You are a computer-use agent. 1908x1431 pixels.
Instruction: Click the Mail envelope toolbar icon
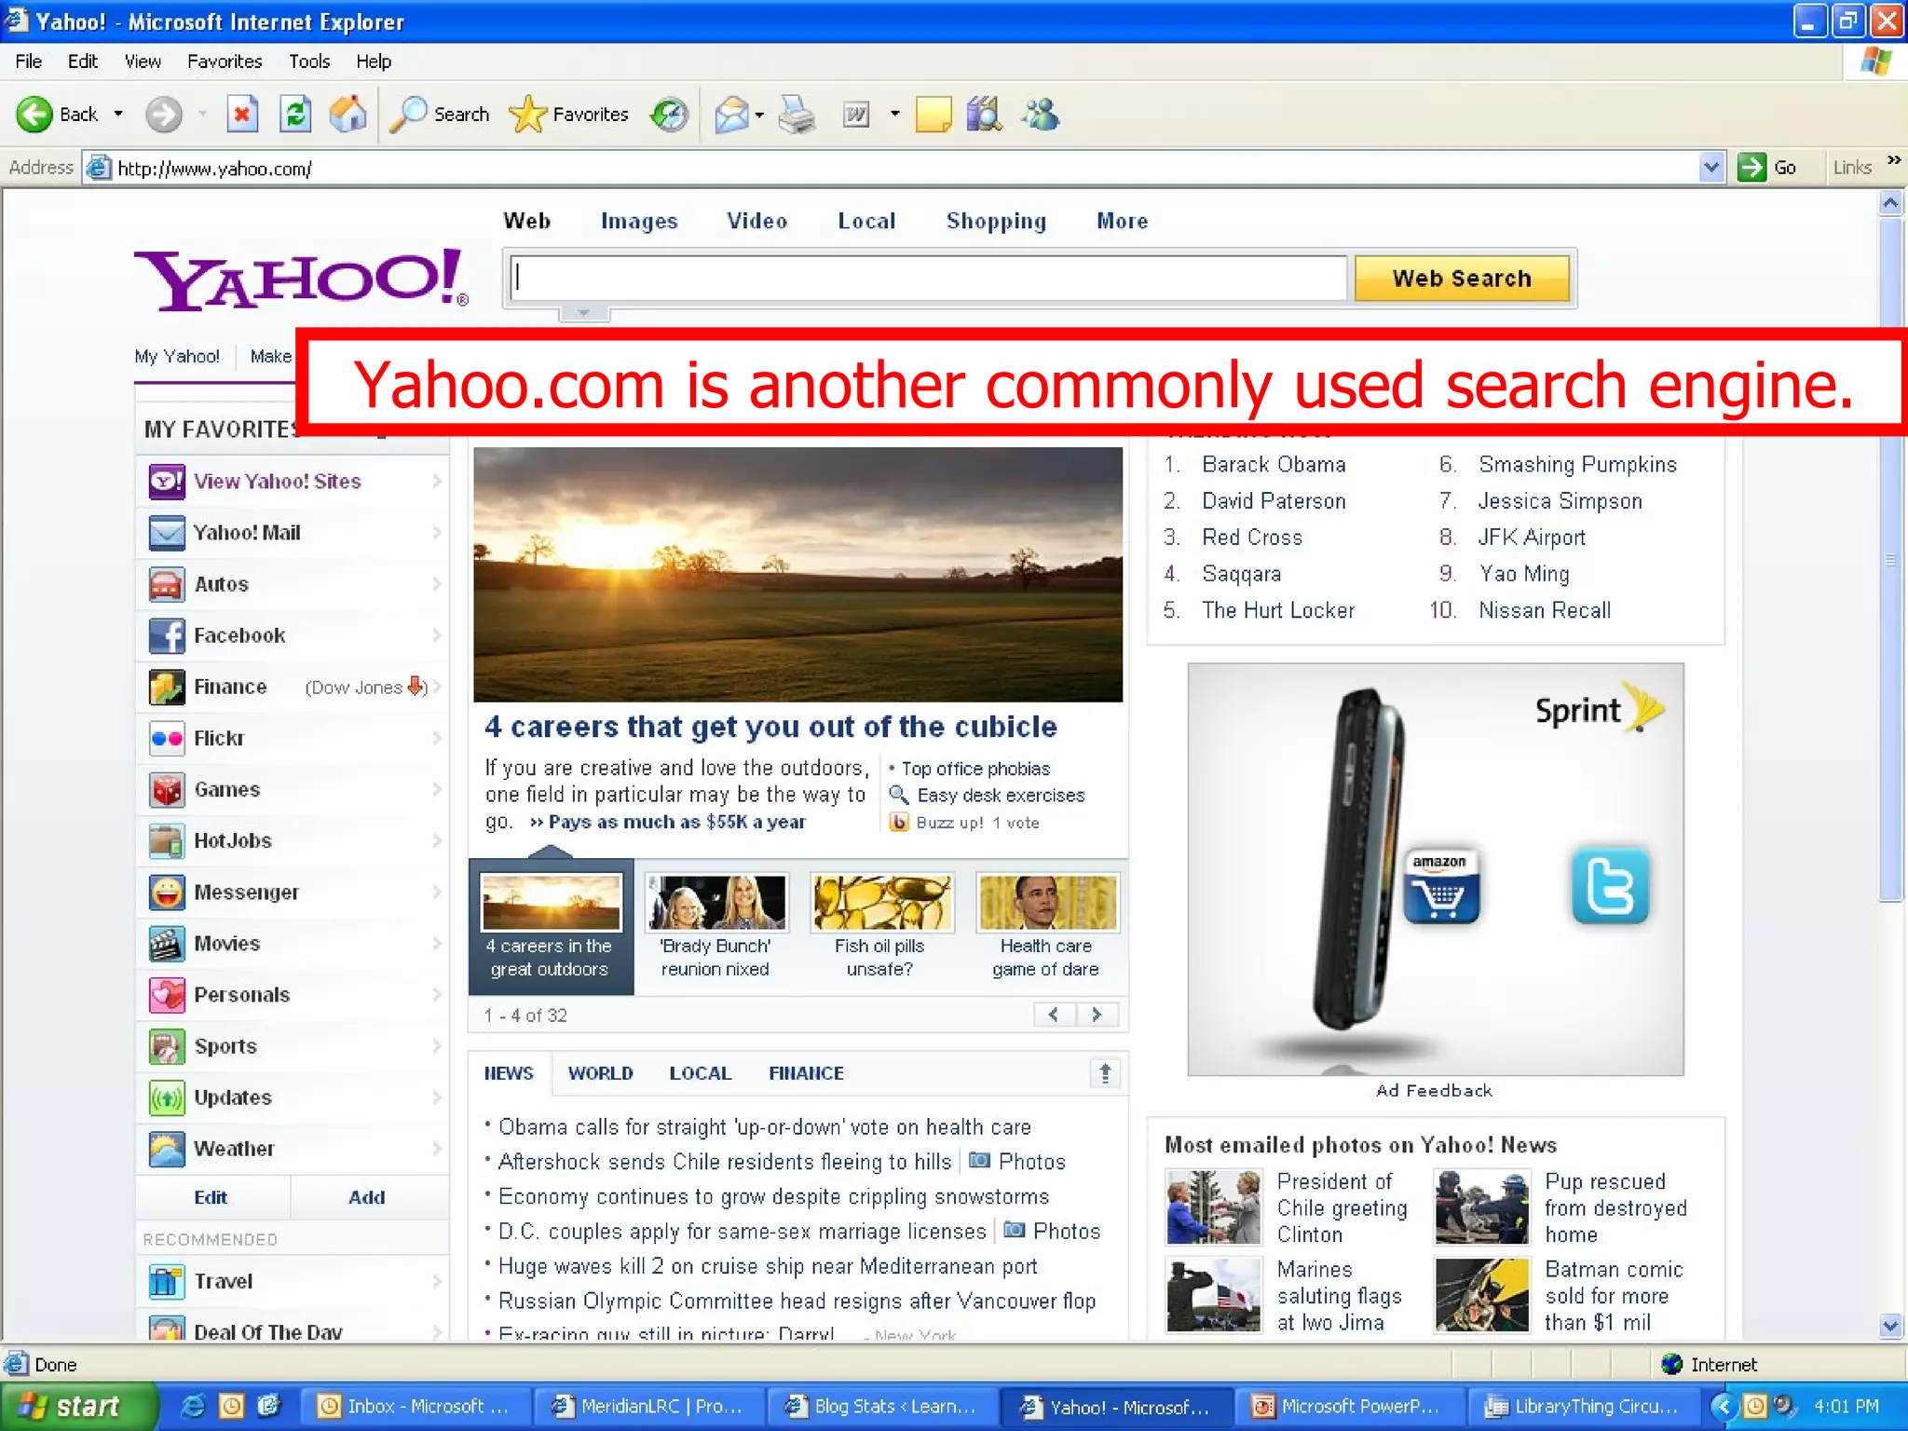[732, 115]
